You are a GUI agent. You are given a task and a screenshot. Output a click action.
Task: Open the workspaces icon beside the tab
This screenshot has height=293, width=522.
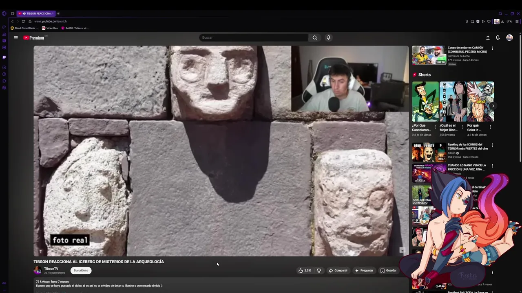[13, 13]
